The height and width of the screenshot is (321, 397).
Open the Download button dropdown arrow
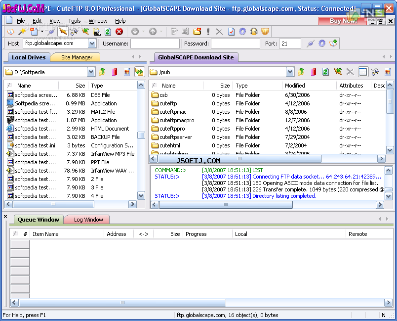pyautogui.click(x=143, y=32)
